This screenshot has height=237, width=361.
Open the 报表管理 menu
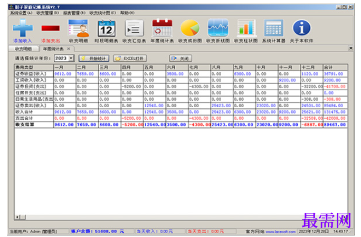tap(74, 13)
